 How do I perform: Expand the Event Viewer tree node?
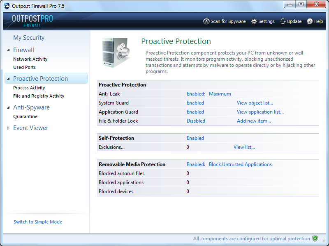pyautogui.click(x=9, y=128)
